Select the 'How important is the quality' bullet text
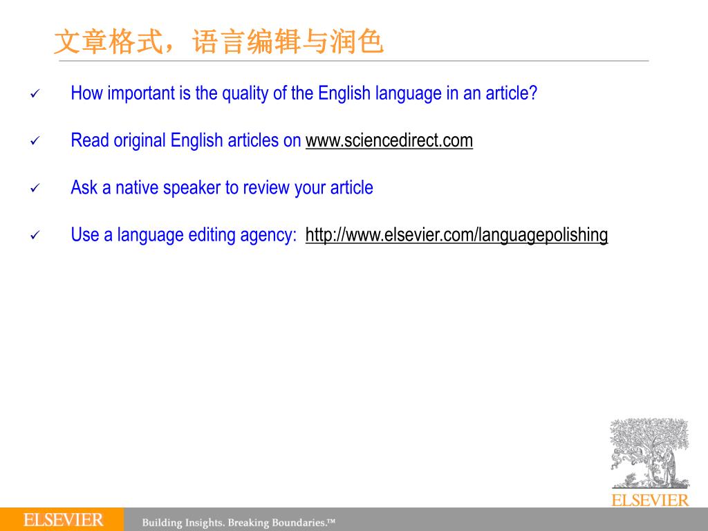The height and width of the screenshot is (531, 708). tap(304, 93)
